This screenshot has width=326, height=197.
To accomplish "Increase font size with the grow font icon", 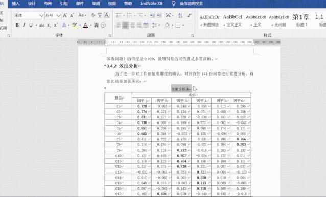I will pyautogui.click(x=65, y=15).
